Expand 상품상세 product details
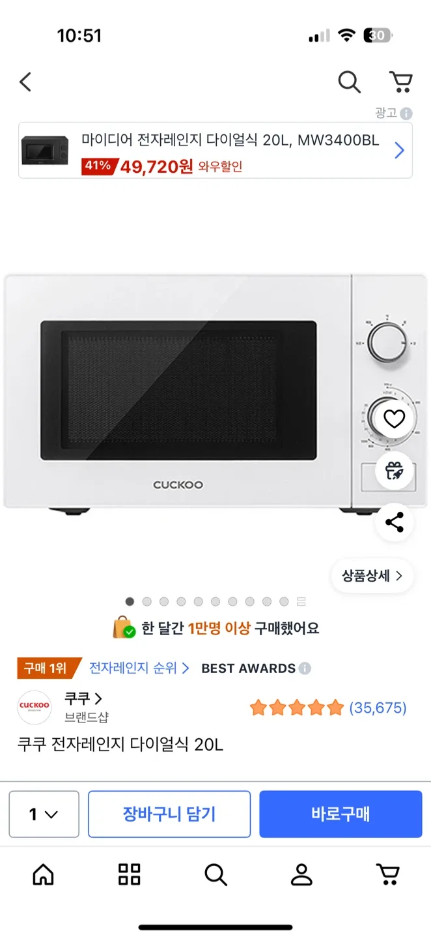This screenshot has width=431, height=939. [372, 576]
